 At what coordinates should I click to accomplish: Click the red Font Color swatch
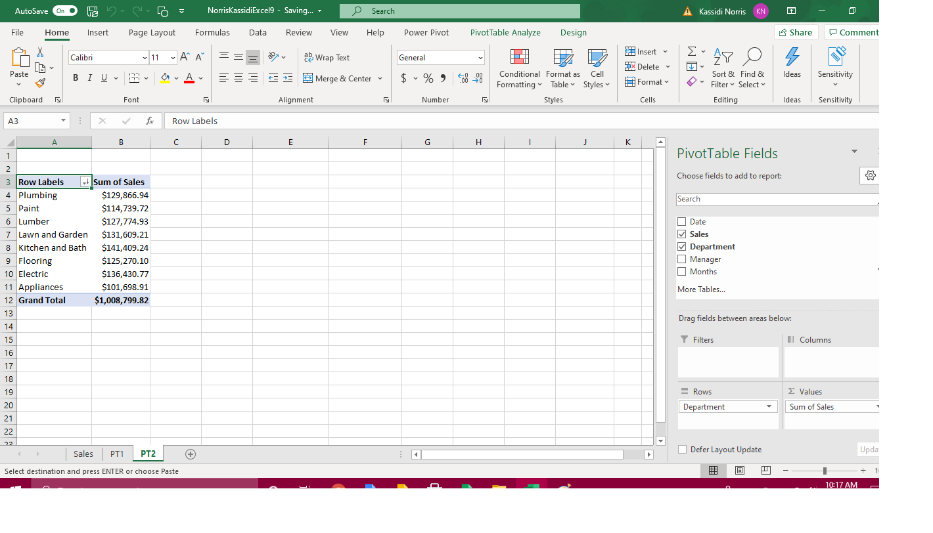click(189, 79)
